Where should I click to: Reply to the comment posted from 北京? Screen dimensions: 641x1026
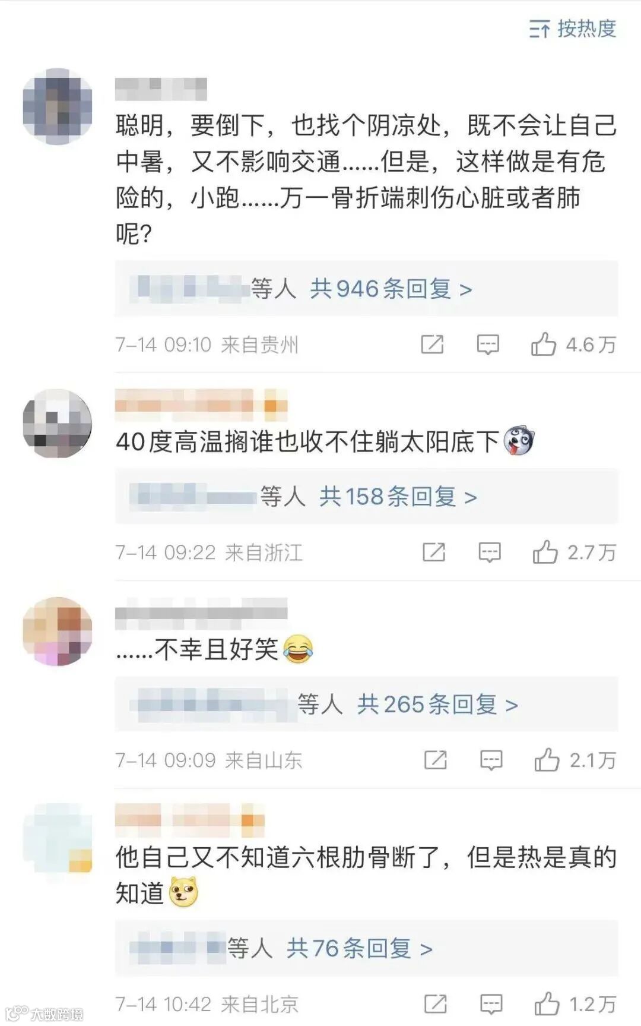[491, 1004]
